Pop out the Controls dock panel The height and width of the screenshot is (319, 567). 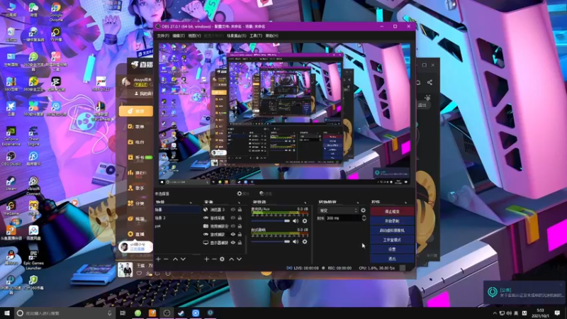click(x=405, y=202)
